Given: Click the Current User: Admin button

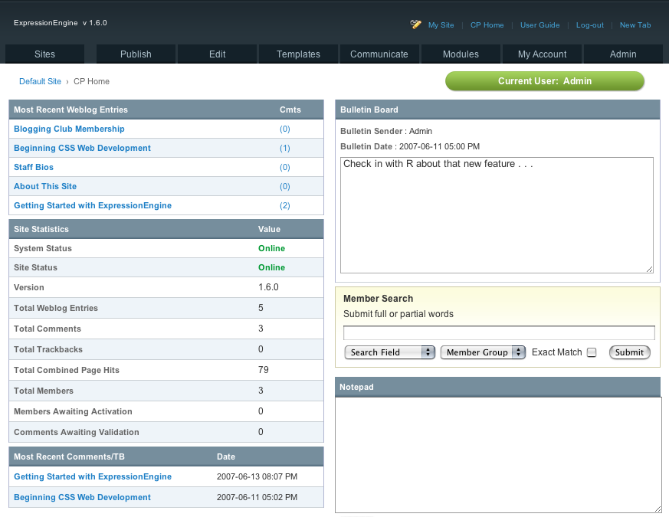Looking at the screenshot, I should pyautogui.click(x=545, y=81).
